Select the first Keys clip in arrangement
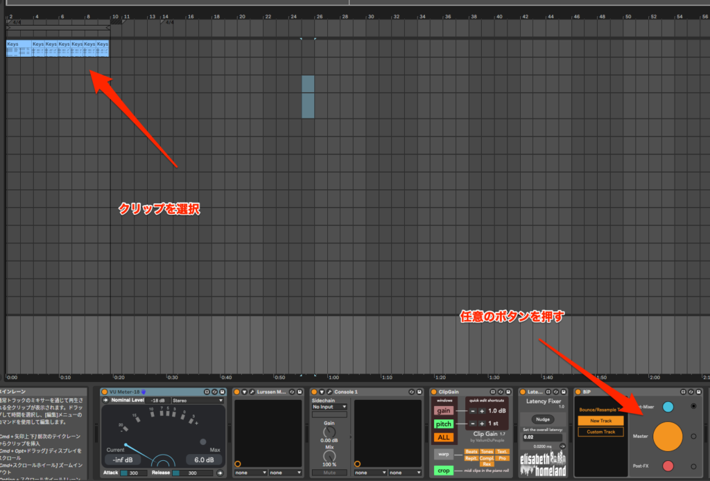The width and height of the screenshot is (710, 481). click(x=18, y=48)
